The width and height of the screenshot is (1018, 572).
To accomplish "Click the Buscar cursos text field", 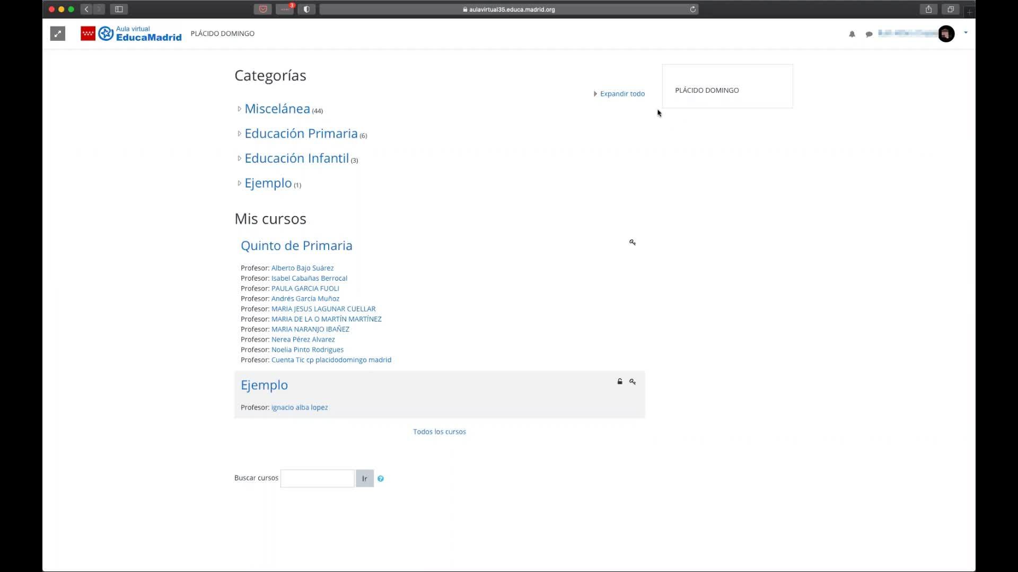I will point(317,478).
